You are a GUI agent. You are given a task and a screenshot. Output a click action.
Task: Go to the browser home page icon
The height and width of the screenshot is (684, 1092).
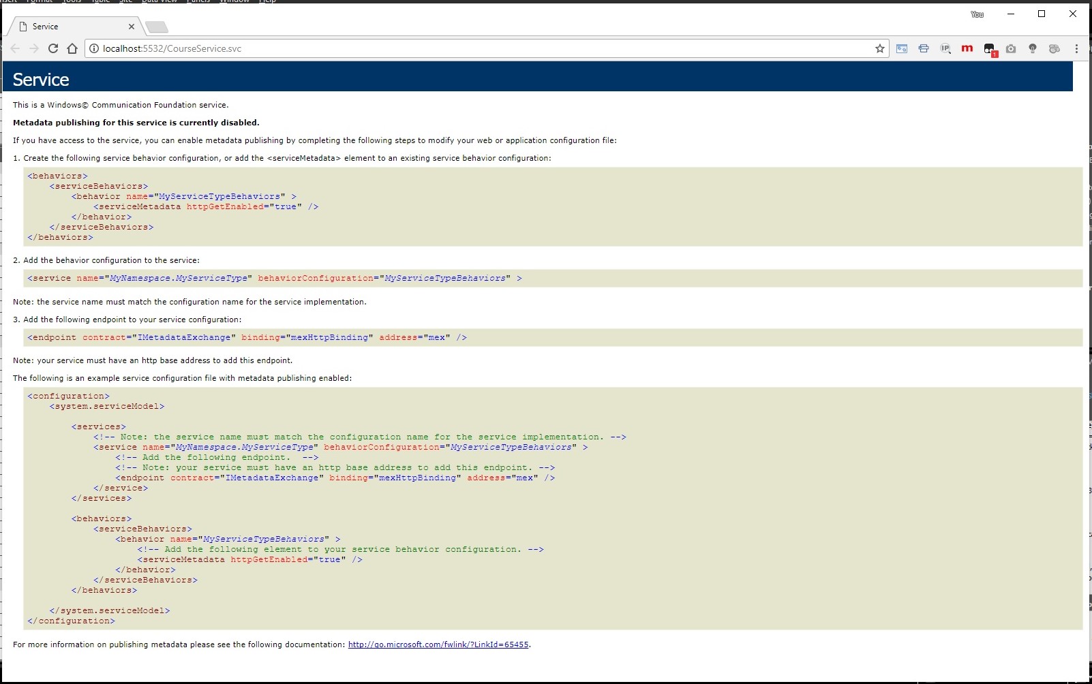click(72, 48)
